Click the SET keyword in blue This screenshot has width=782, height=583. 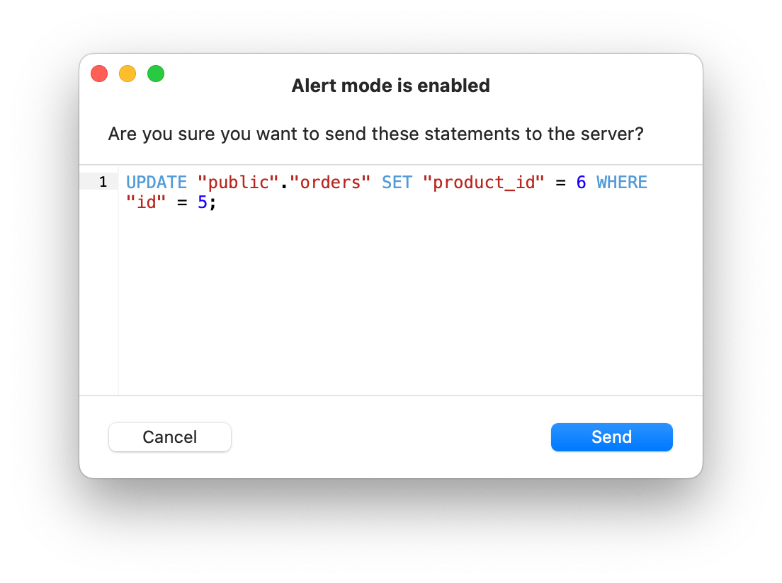pyautogui.click(x=397, y=182)
